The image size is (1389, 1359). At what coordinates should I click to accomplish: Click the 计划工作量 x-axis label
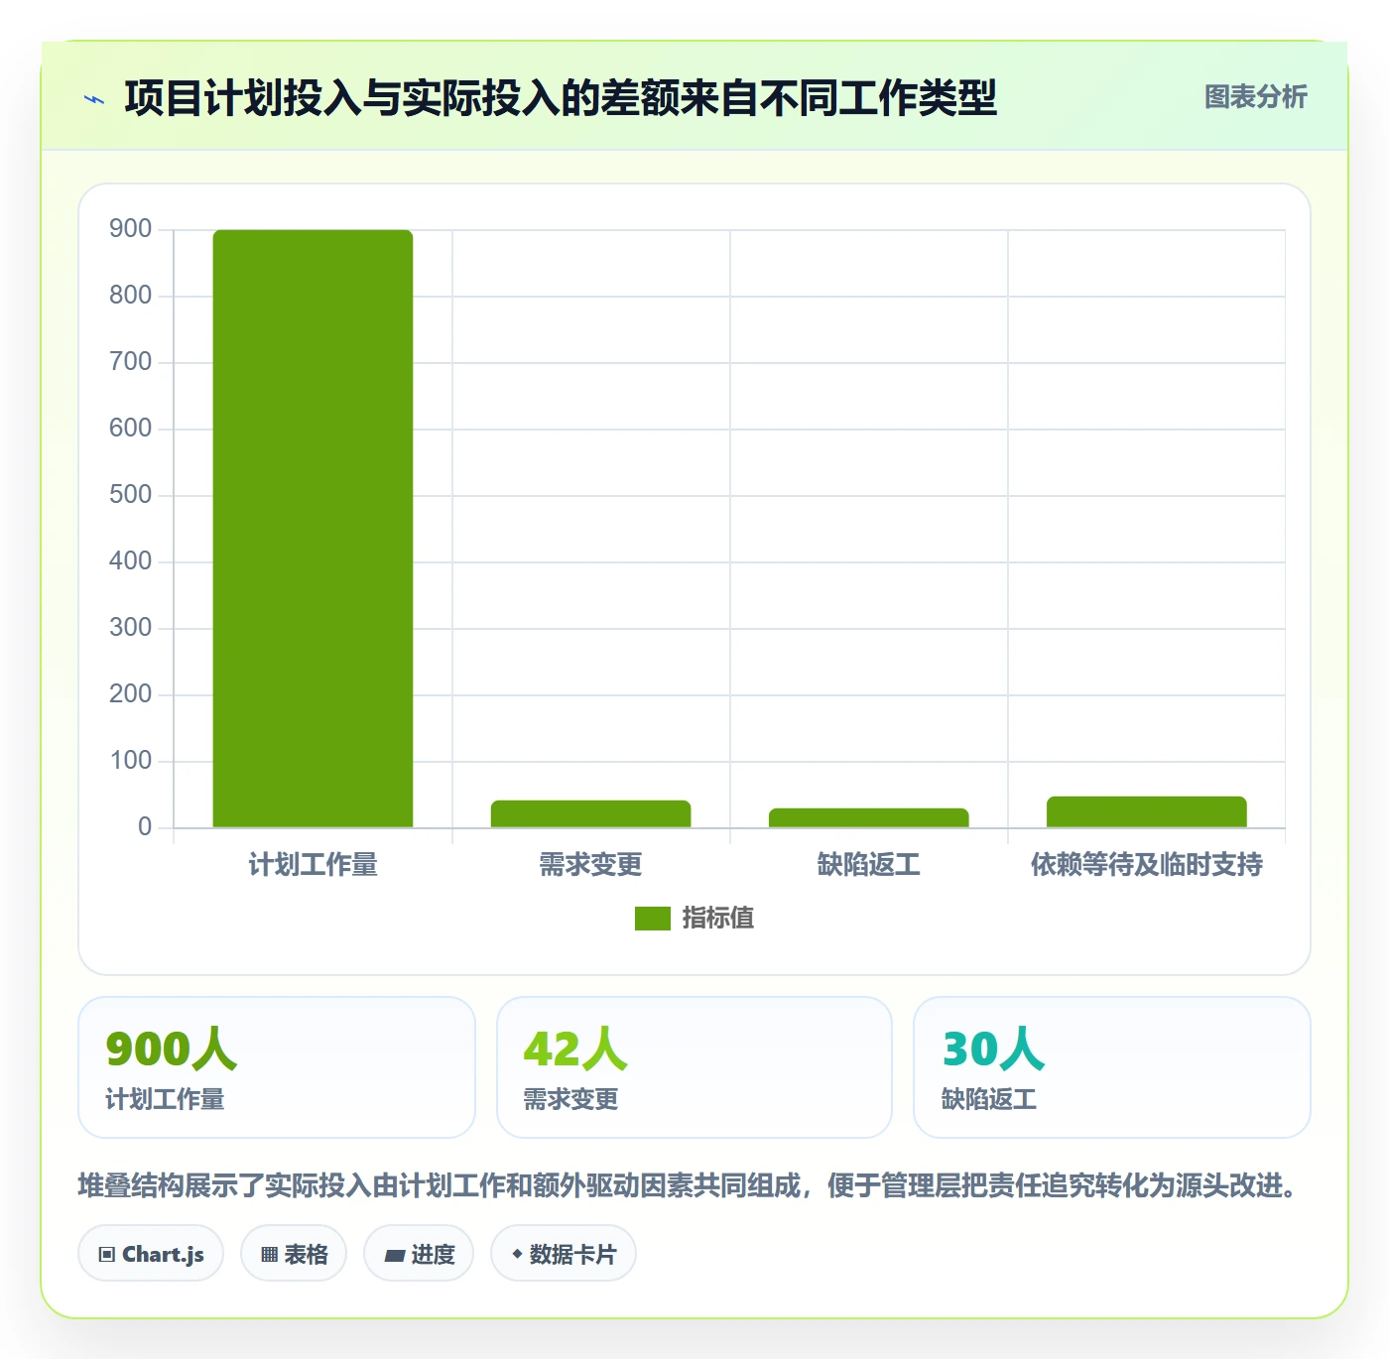tap(313, 865)
